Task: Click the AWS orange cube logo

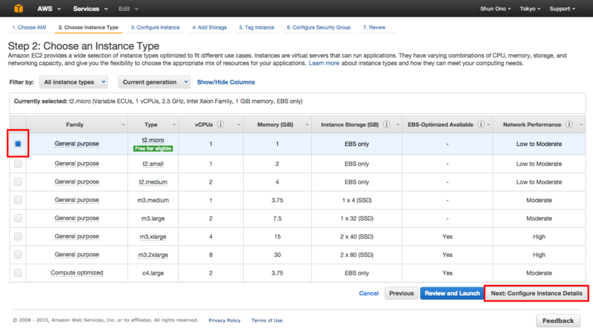Action: (18, 8)
